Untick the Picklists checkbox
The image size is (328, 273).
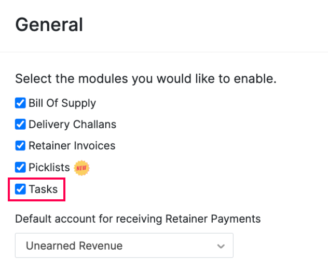pyautogui.click(x=20, y=168)
